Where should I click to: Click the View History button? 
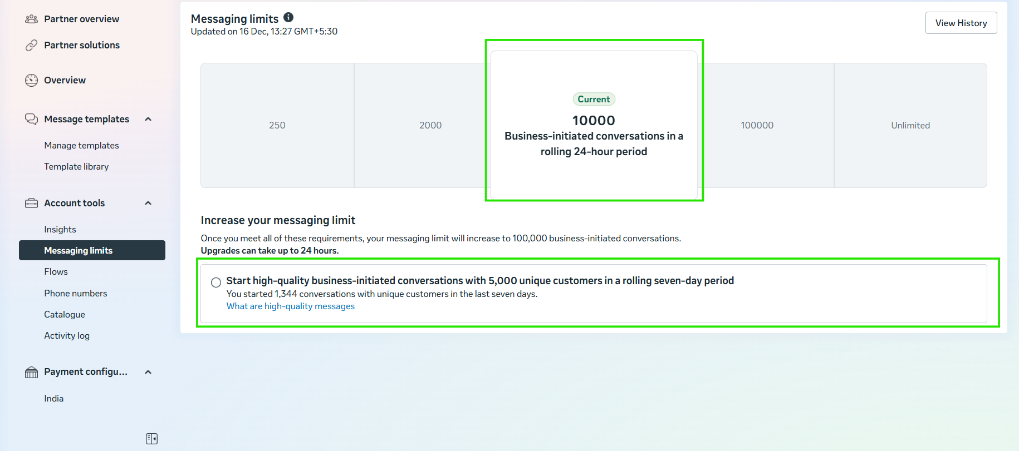pos(961,23)
